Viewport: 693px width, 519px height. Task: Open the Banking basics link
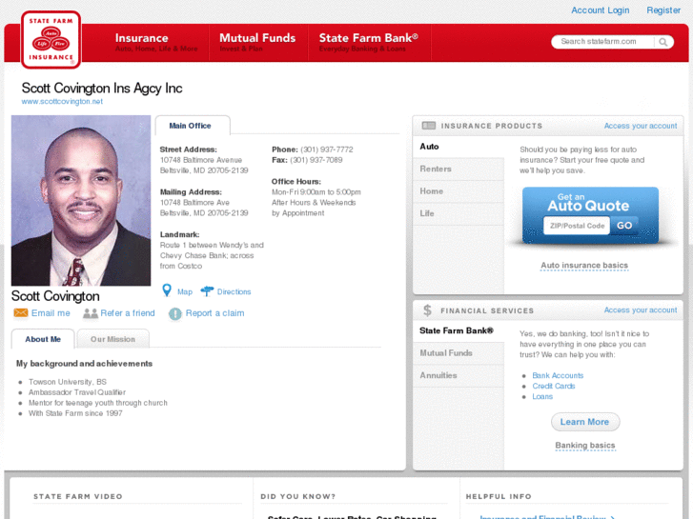pyautogui.click(x=585, y=446)
